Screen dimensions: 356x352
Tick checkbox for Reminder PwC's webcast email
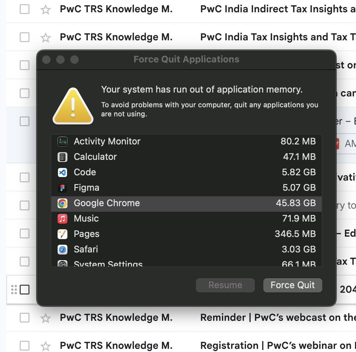click(25, 318)
